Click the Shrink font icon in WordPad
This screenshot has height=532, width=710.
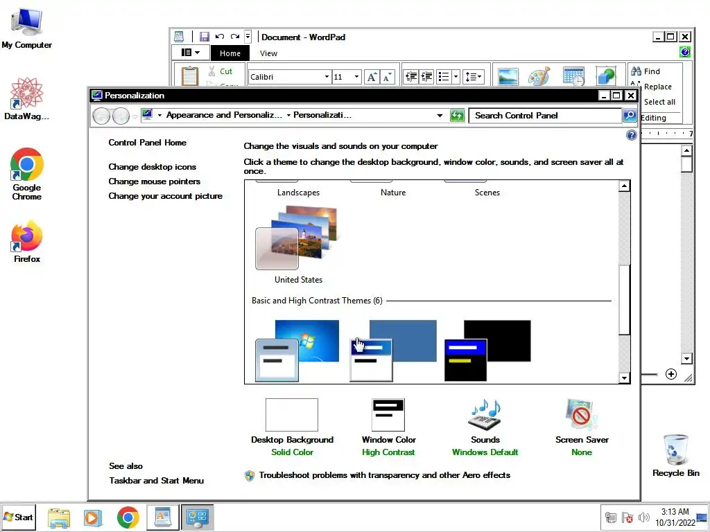(x=387, y=76)
